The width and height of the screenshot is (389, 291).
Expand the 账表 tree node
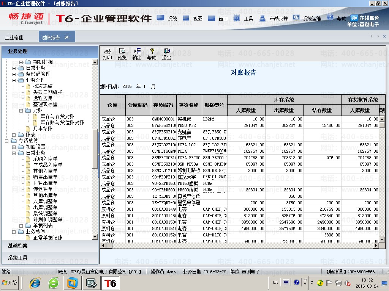coord(14,135)
